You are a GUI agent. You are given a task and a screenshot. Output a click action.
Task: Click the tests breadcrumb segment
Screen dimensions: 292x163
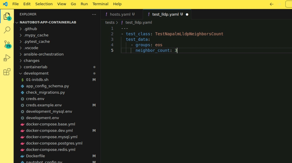point(110,22)
